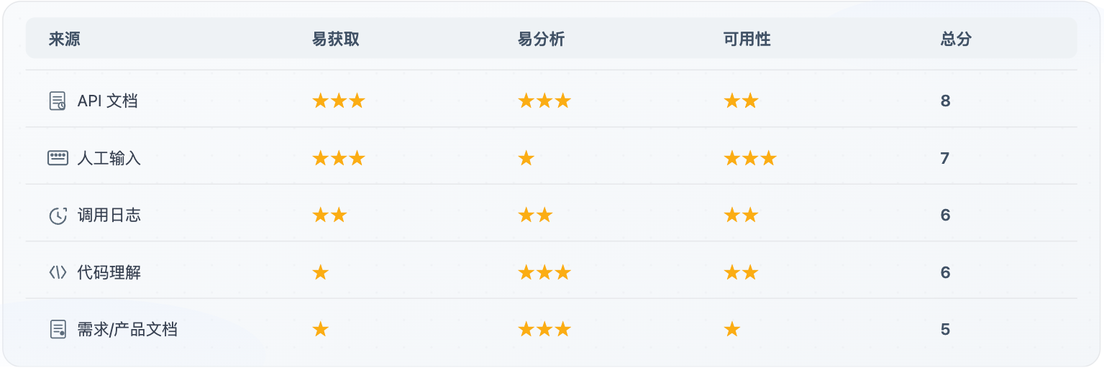Click the 易获取 stars for API 文档
This screenshot has height=370, width=1104.
(x=338, y=101)
